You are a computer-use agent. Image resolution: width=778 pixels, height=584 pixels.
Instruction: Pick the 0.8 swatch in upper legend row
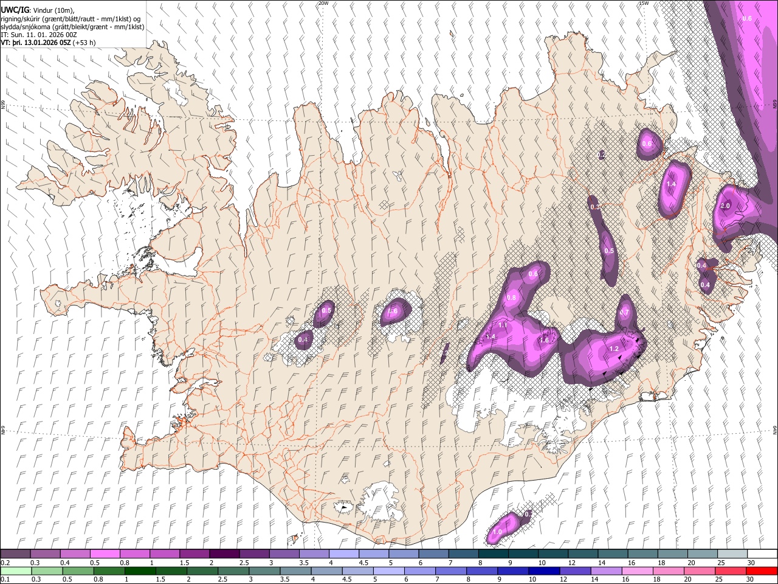134,554
